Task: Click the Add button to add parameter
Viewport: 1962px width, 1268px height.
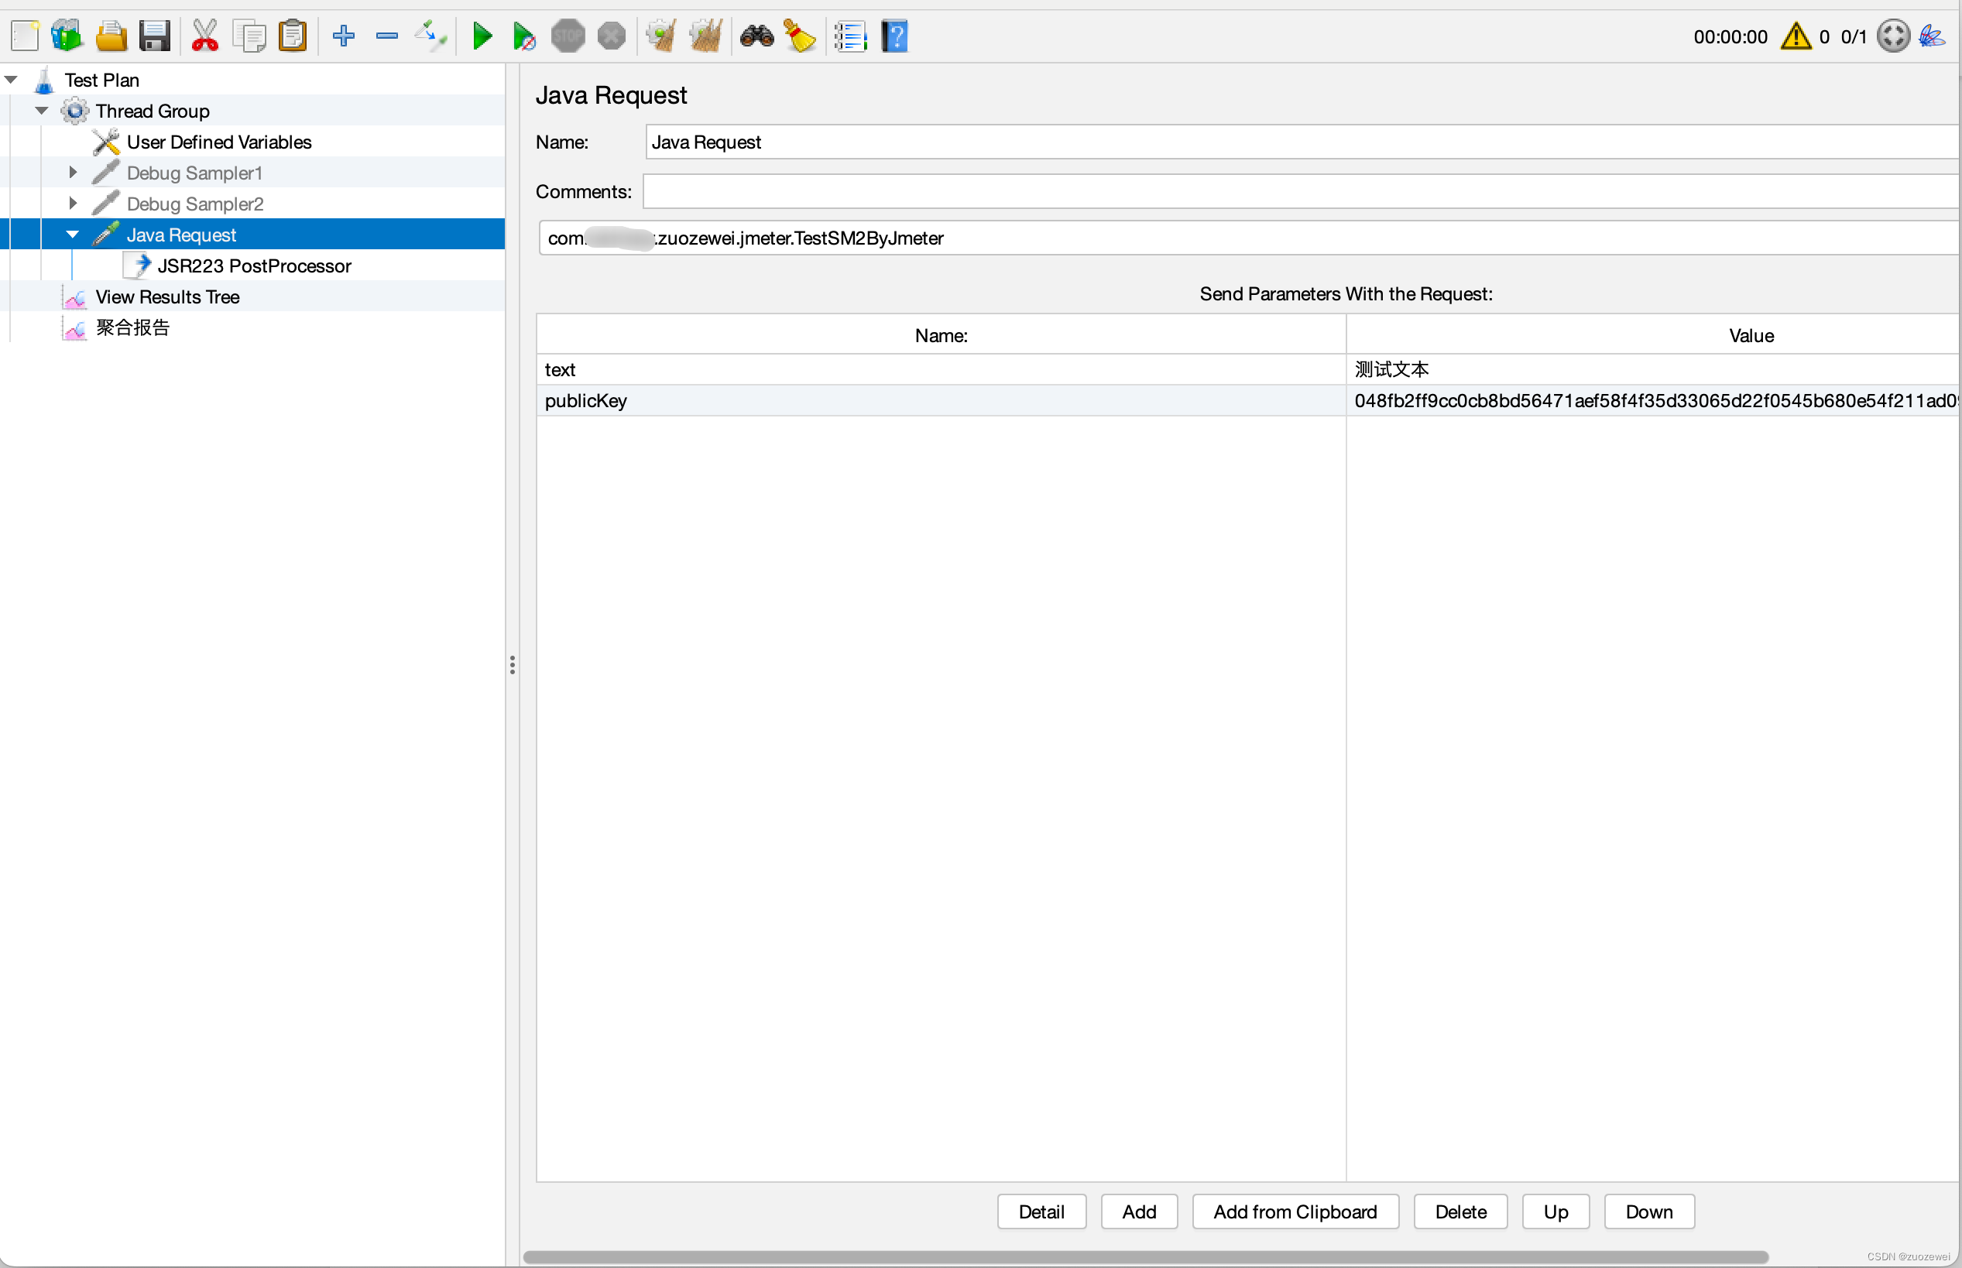Action: pyautogui.click(x=1138, y=1212)
